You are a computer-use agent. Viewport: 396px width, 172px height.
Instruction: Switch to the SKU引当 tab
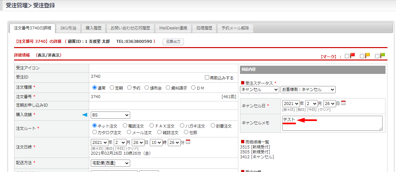click(68, 28)
